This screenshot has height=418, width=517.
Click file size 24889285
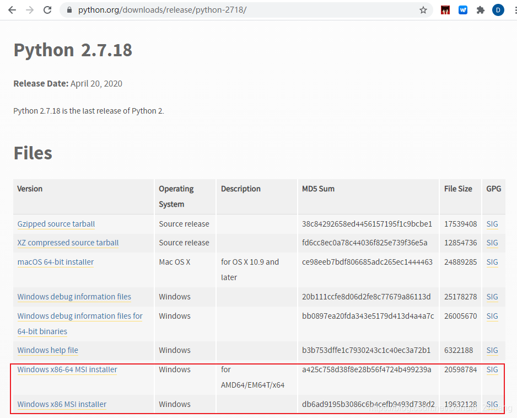(x=461, y=262)
